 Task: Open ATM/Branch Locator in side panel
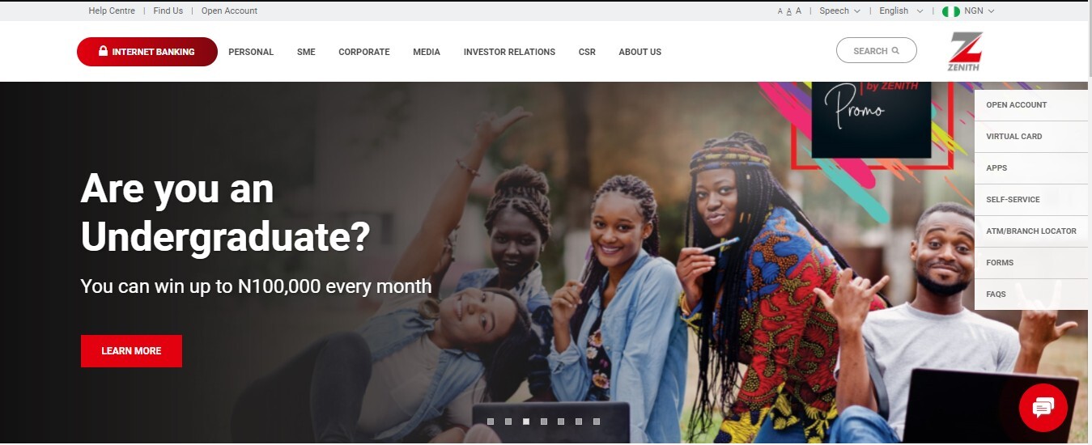pos(1031,231)
